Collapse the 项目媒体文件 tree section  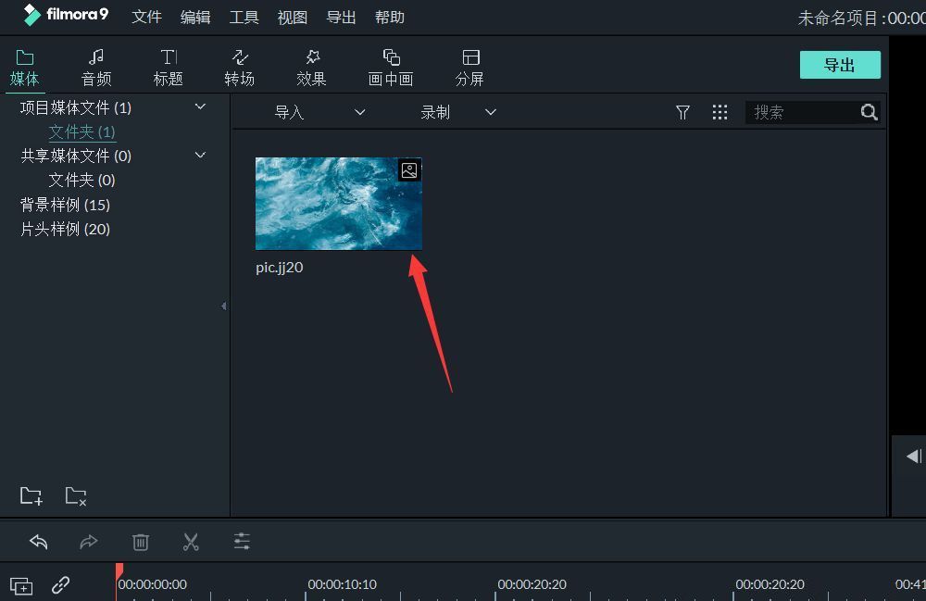(x=200, y=106)
